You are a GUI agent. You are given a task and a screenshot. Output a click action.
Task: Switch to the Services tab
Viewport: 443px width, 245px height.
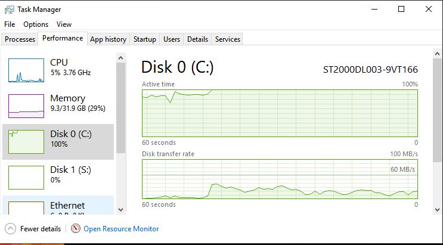228,39
